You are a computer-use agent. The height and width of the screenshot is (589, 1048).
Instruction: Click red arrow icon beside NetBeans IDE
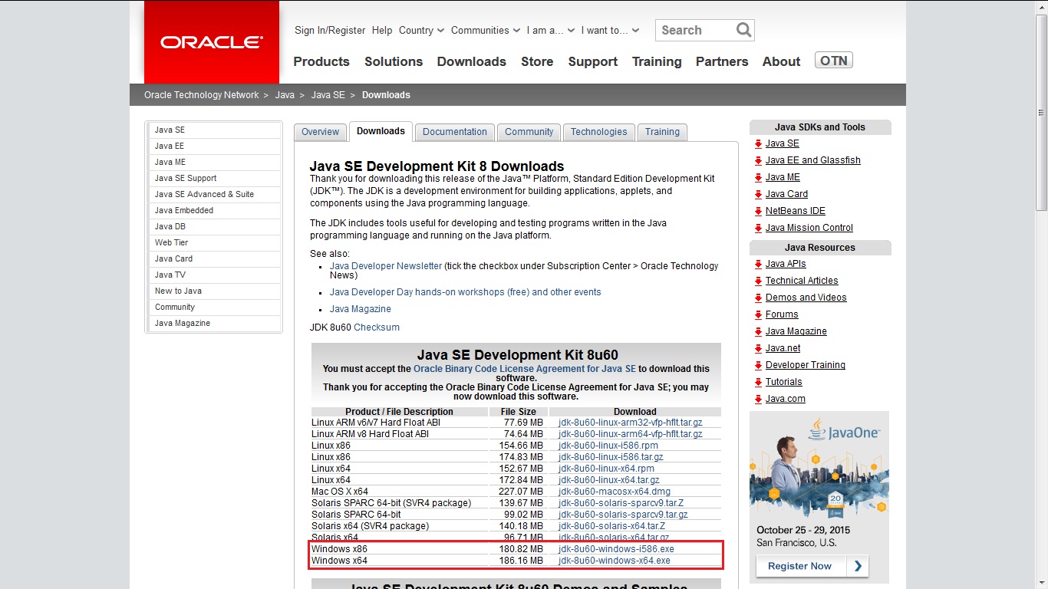(758, 212)
